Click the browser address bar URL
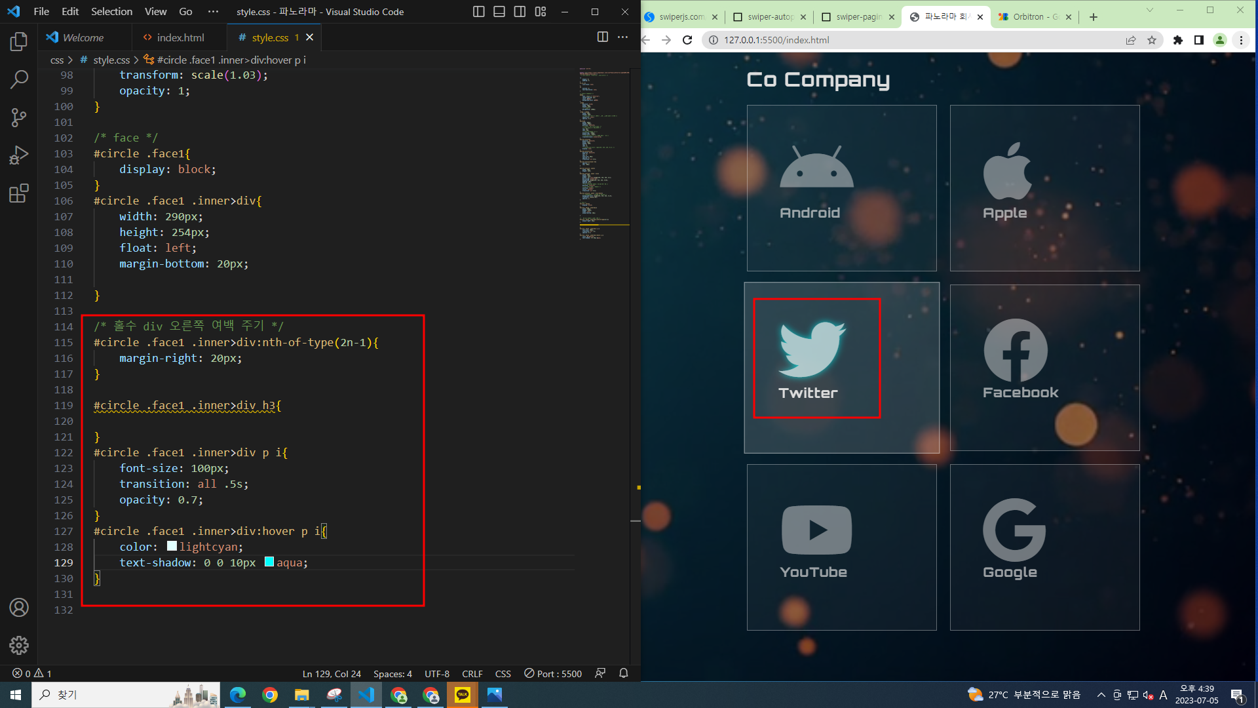The image size is (1258, 708). (776, 40)
